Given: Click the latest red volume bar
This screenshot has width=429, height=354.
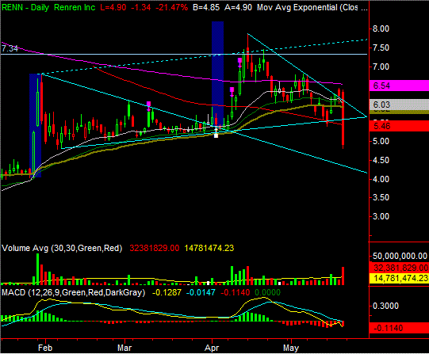Looking at the screenshot, I should pyautogui.click(x=343, y=276).
